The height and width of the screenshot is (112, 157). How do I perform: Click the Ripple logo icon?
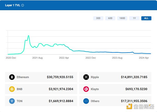point(86,77)
